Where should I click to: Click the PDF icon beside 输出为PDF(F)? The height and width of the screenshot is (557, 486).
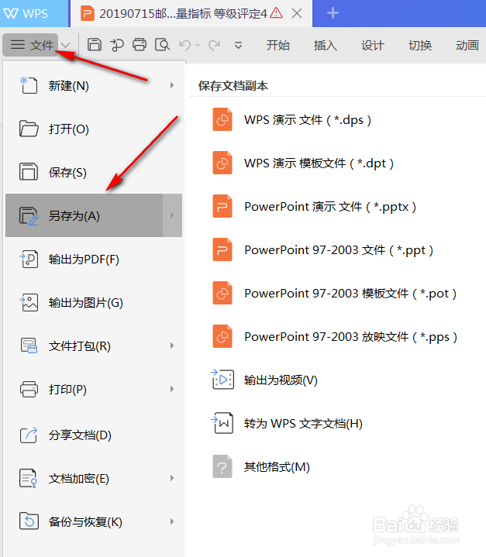point(29,259)
